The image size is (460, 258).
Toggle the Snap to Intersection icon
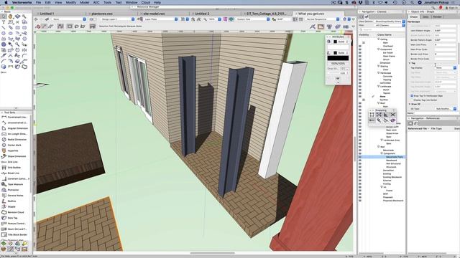[x=393, y=115]
